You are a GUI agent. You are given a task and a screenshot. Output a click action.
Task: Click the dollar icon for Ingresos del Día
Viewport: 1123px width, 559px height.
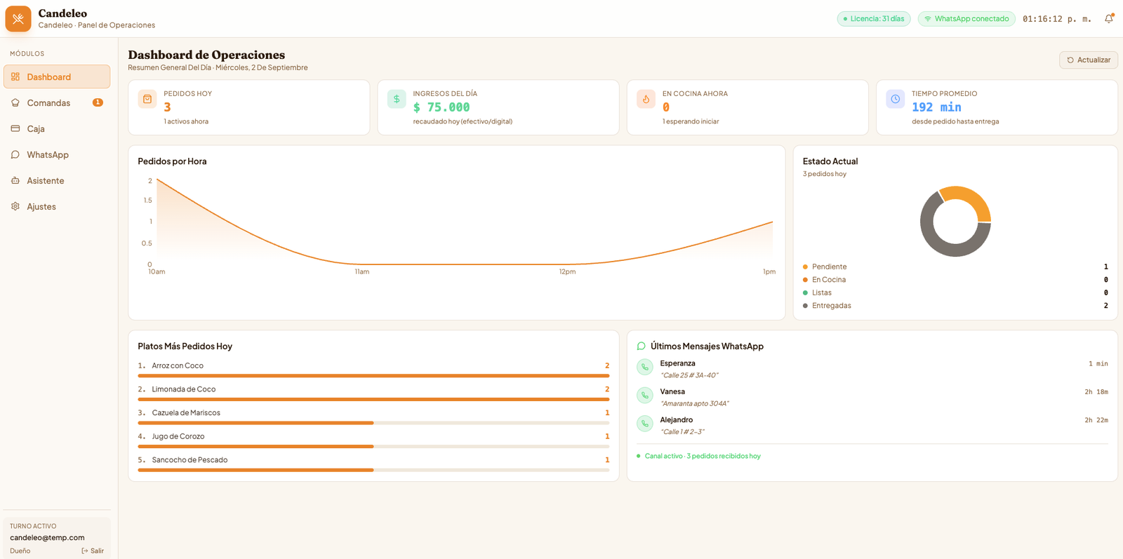(397, 99)
